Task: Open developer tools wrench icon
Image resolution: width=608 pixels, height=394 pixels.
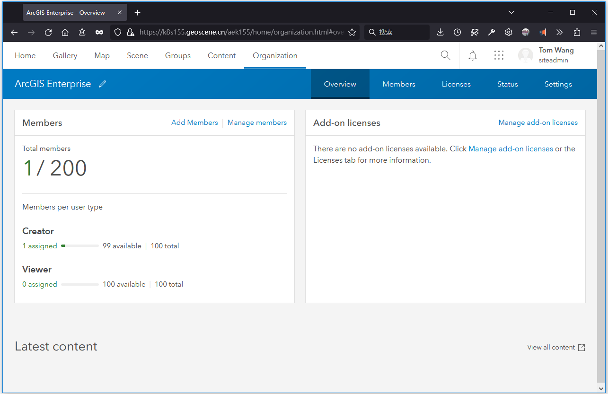Action: pos(492,32)
